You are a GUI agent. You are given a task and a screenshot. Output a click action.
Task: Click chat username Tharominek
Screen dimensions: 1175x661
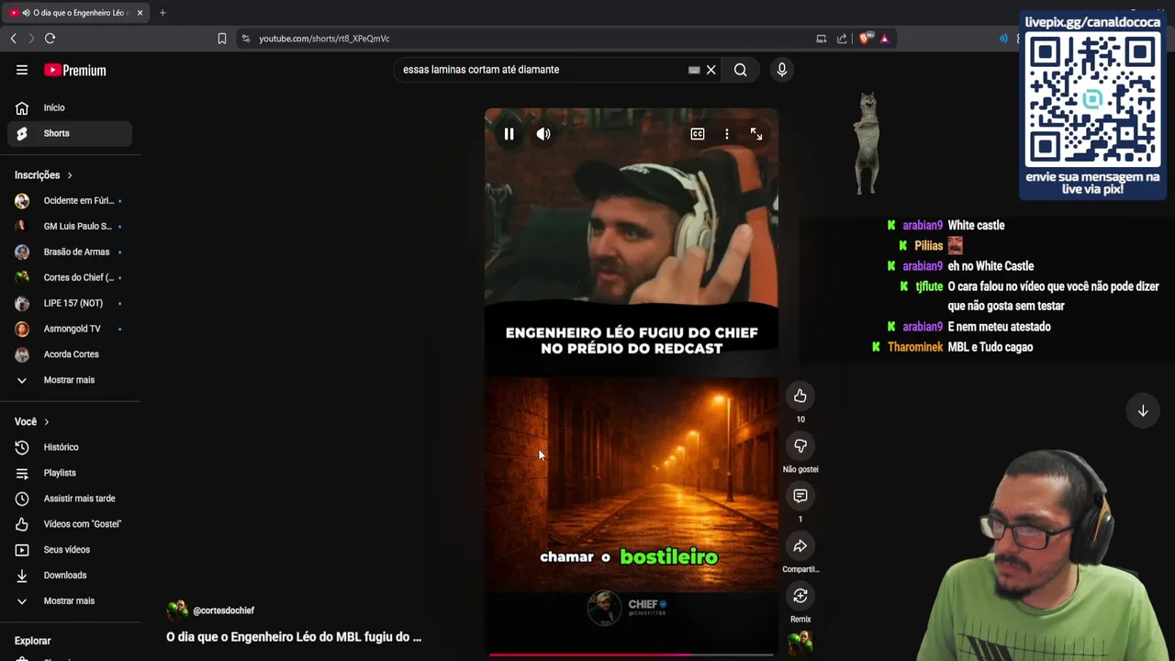click(915, 347)
